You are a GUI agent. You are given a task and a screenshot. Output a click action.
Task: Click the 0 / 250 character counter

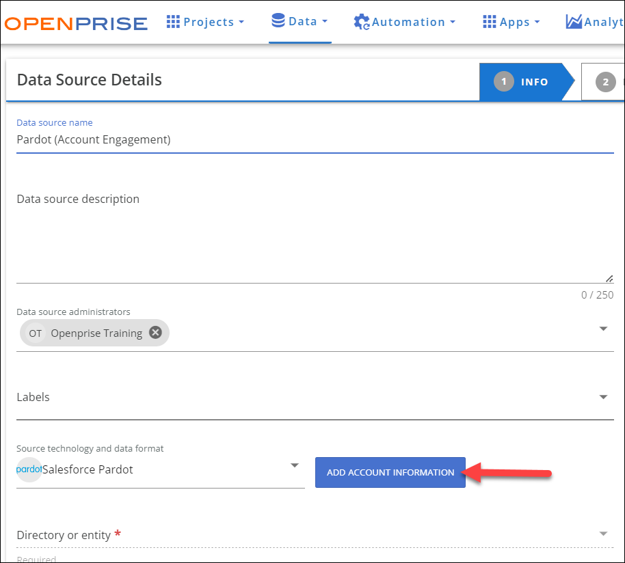(x=597, y=295)
